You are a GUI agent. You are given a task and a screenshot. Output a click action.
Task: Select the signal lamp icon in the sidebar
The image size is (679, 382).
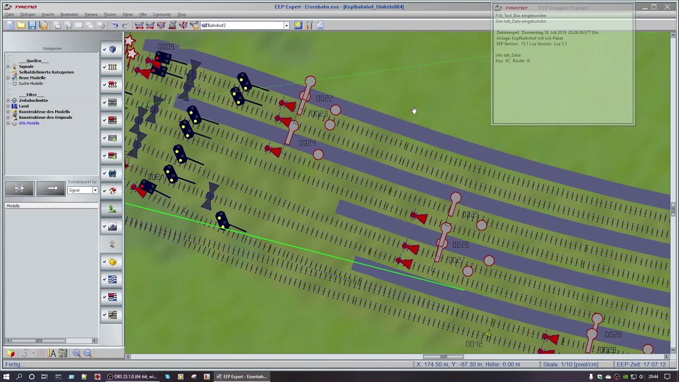click(112, 244)
